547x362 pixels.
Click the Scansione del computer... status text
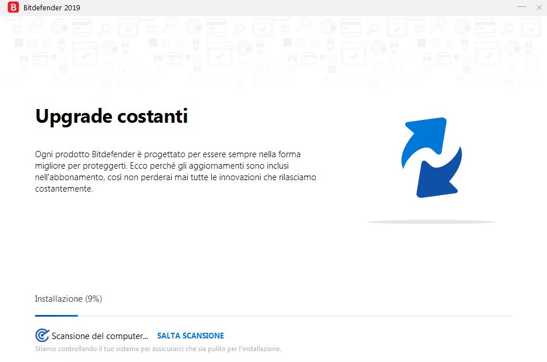point(100,336)
